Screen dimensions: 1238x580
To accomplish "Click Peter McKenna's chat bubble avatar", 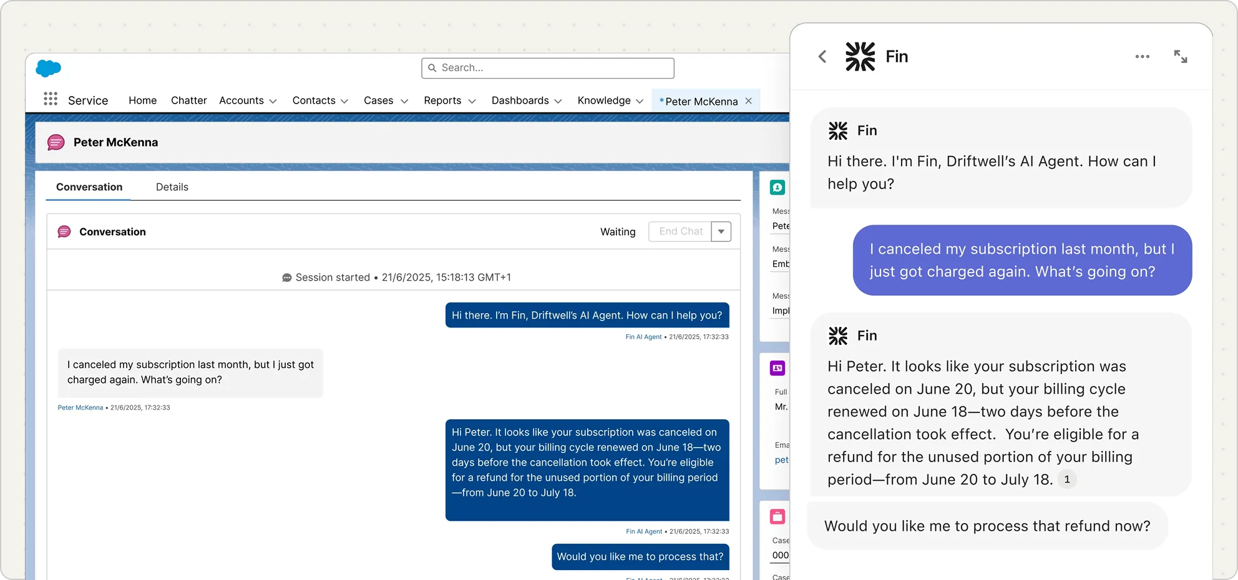I will [x=56, y=142].
